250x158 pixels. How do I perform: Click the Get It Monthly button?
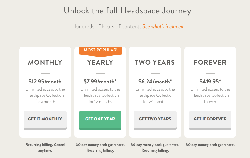(45, 119)
